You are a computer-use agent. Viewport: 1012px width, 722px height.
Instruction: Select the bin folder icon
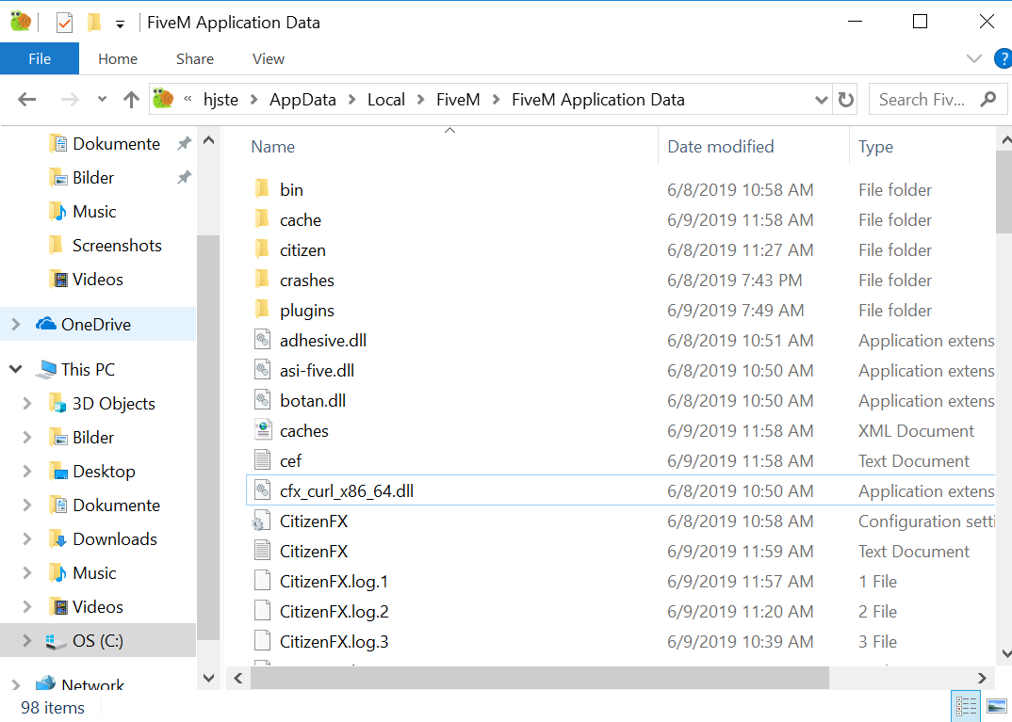[x=261, y=189]
